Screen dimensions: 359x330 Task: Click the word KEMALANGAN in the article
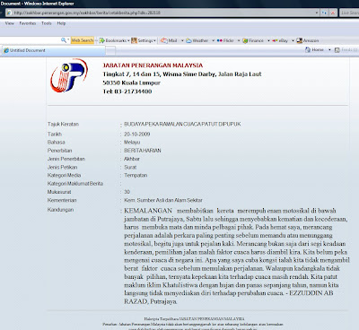tap(148, 211)
